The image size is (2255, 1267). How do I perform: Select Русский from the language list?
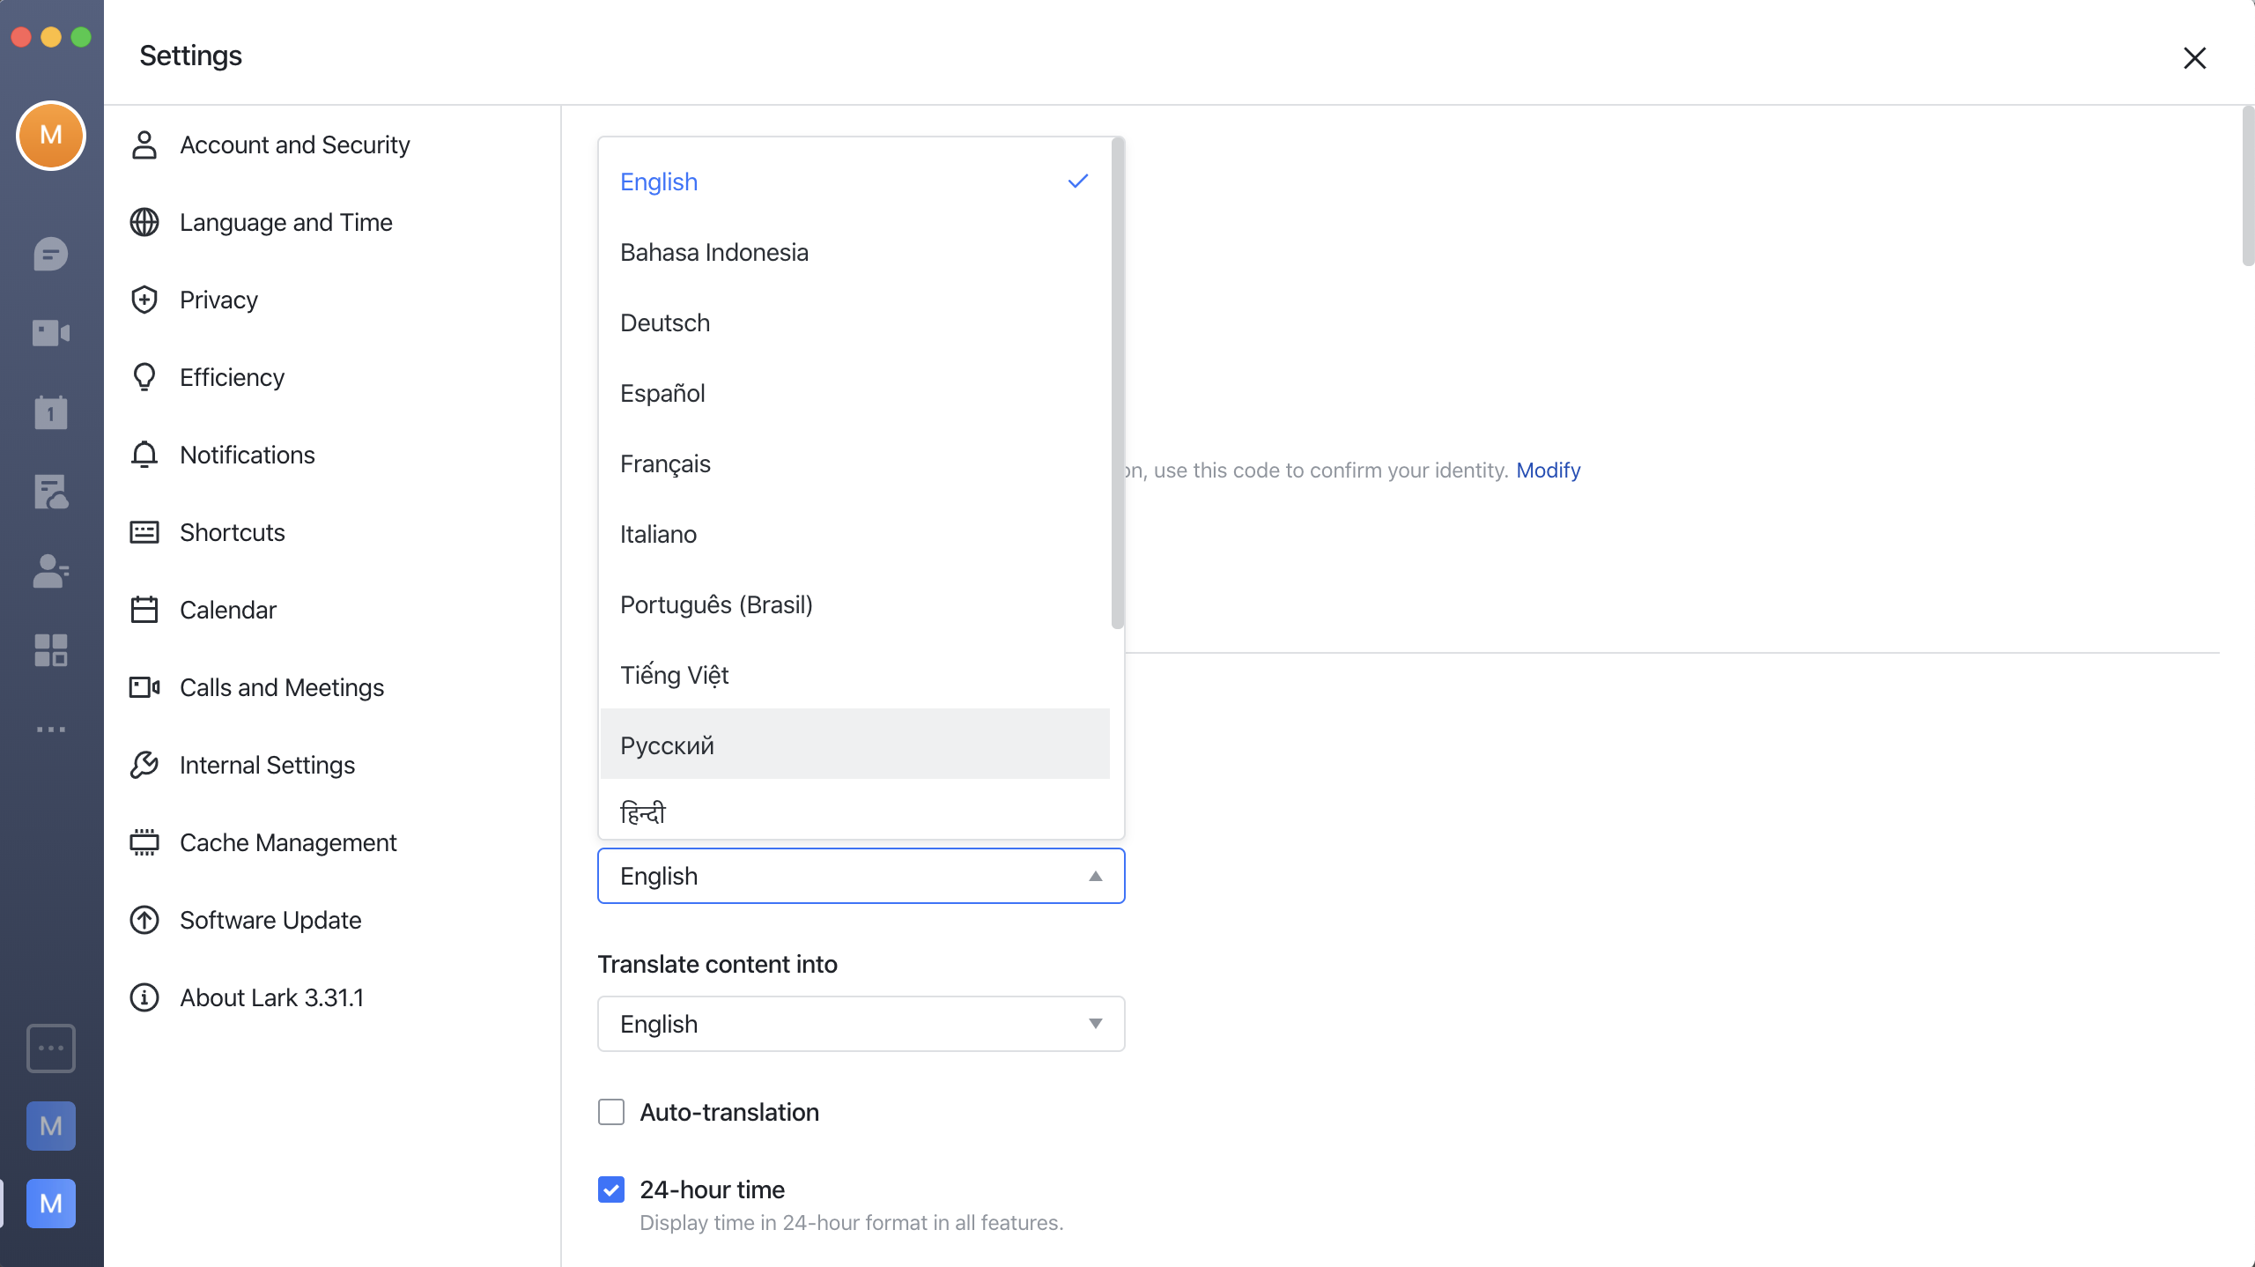pyautogui.click(x=854, y=745)
